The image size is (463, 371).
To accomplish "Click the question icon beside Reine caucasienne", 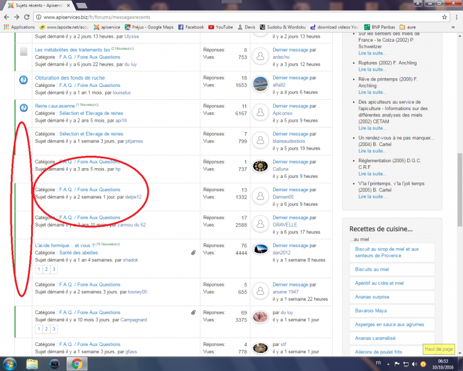I will [x=23, y=107].
